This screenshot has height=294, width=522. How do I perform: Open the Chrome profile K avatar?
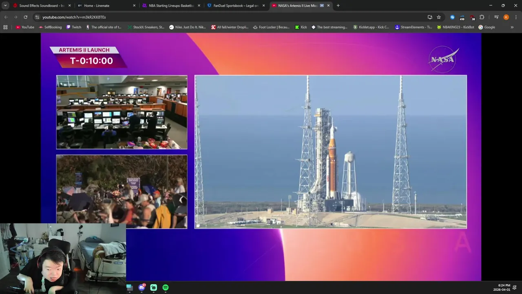pyautogui.click(x=506, y=17)
